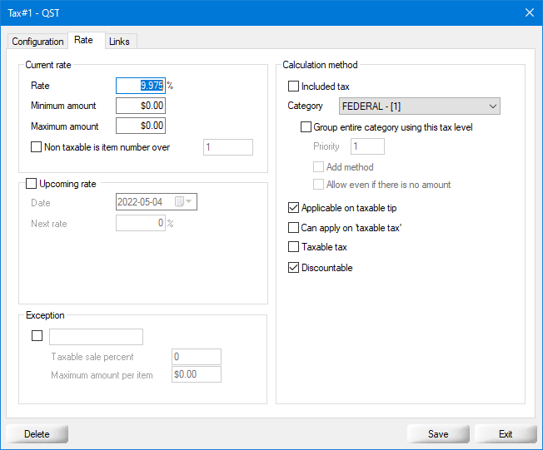This screenshot has width=543, height=450.
Task: Check the Included tax option
Action: [293, 87]
